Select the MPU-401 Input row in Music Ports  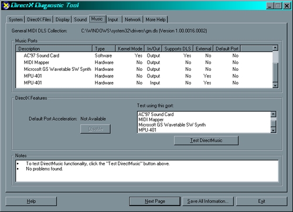(x=144, y=83)
